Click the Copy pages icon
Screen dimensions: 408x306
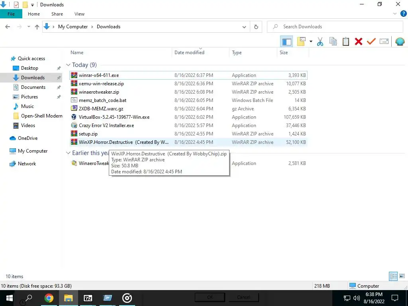pyautogui.click(x=333, y=41)
